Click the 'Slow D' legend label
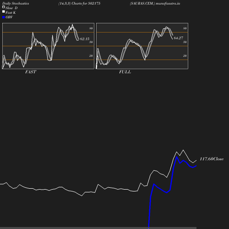This screenshot has width=229, height=229. coord(11,8)
